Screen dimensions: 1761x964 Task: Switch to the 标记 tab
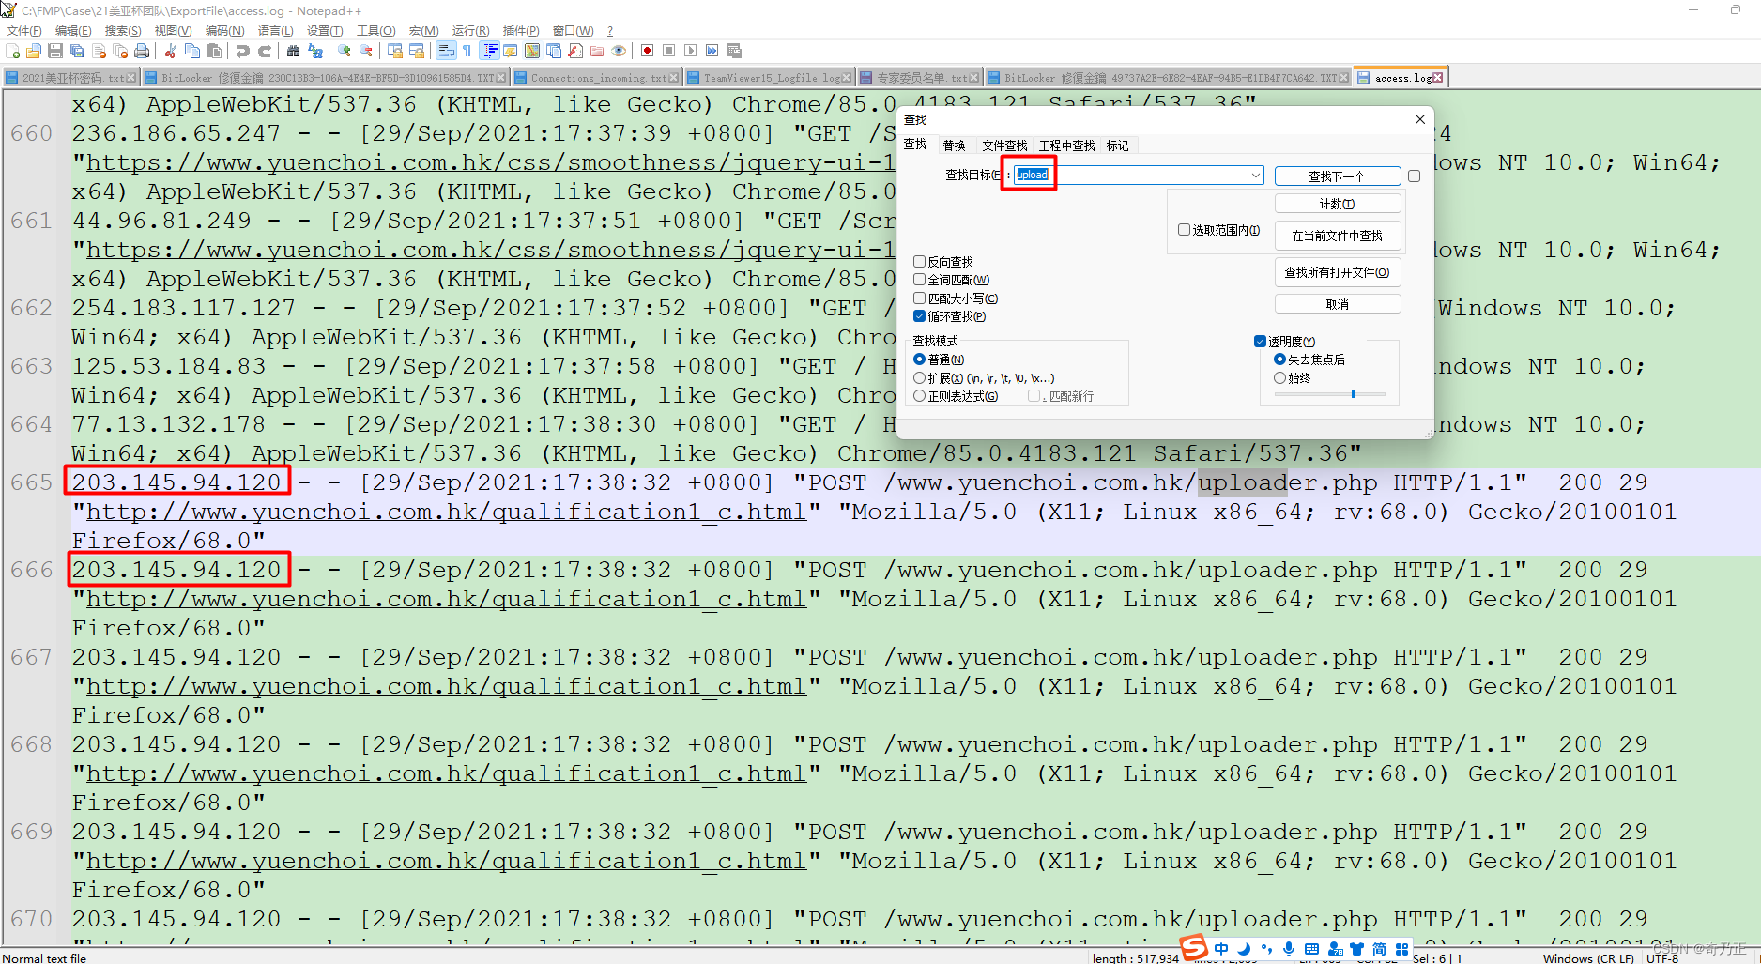[x=1117, y=145]
